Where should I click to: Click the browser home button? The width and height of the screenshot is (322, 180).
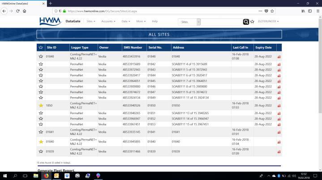(x=25, y=11)
